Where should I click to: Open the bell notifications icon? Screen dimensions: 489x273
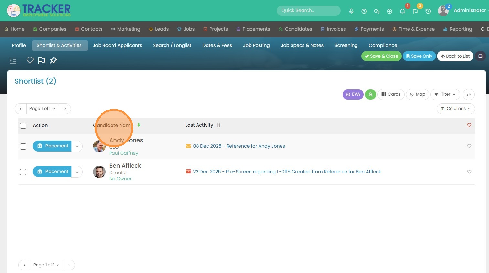click(x=402, y=11)
